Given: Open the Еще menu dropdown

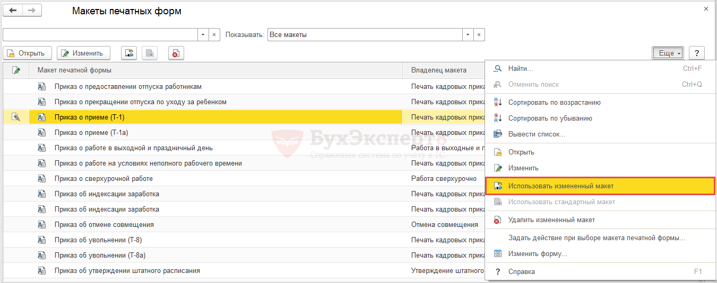Looking at the screenshot, I should 667,53.
